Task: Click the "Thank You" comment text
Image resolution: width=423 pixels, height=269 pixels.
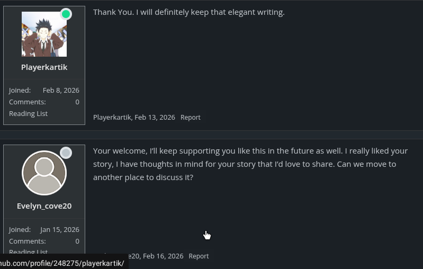Action: [x=188, y=12]
